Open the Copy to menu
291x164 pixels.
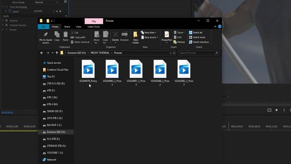pyautogui.click(x=105, y=37)
